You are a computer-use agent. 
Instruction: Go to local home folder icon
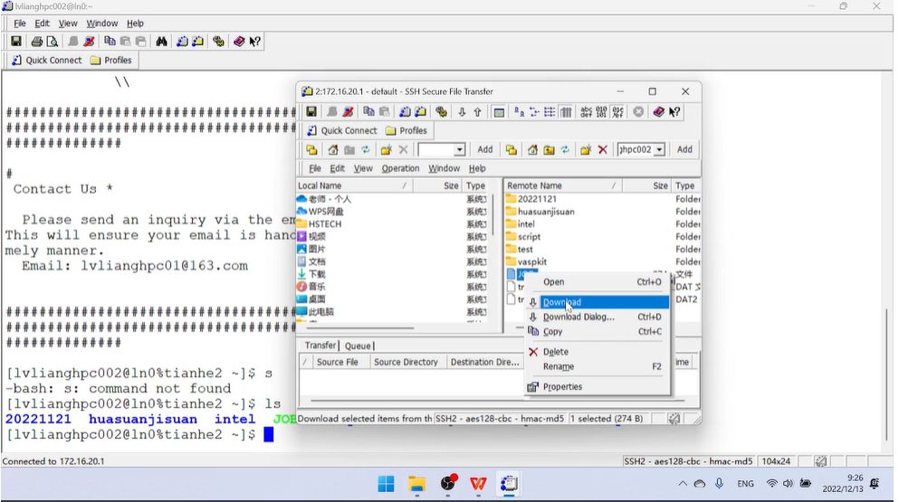(332, 149)
